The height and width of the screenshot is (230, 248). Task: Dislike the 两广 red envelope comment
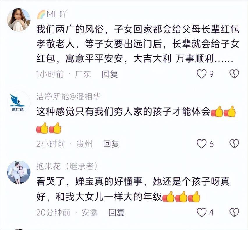[234, 74]
